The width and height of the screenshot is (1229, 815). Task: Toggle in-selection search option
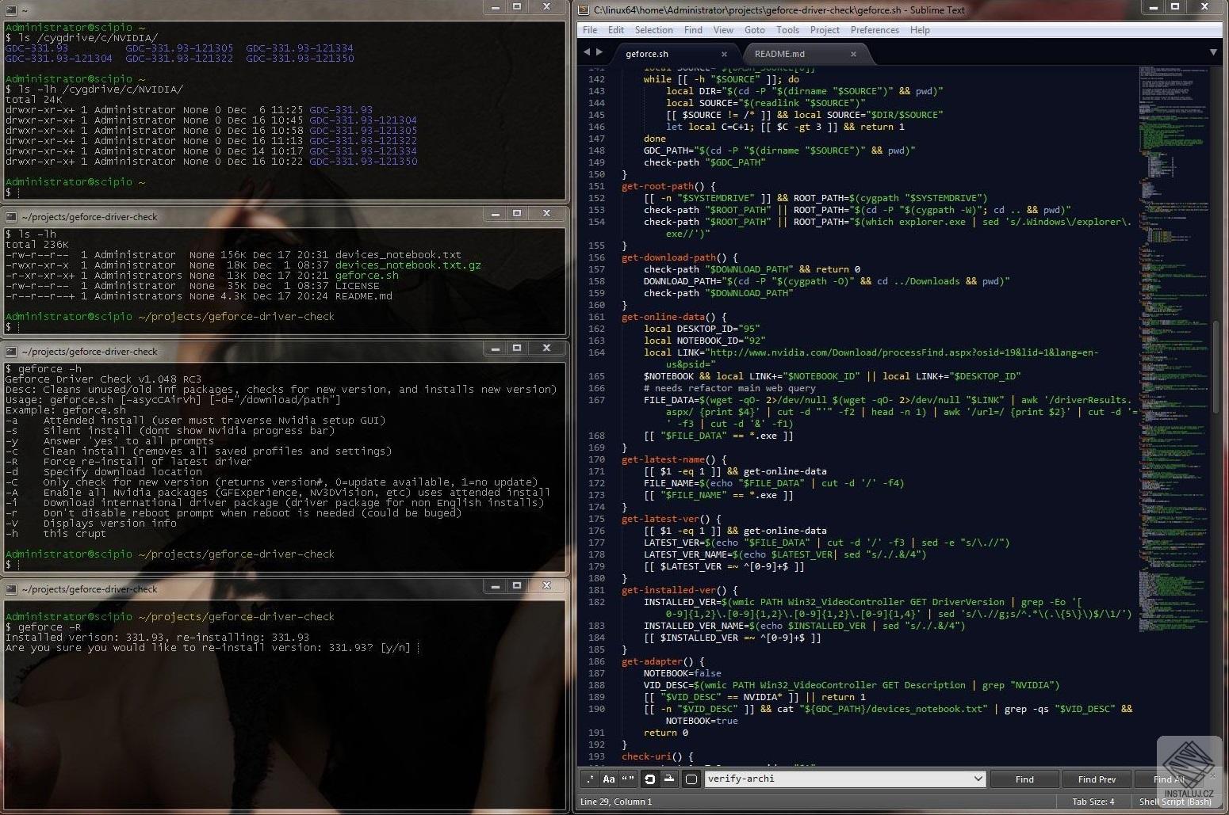click(669, 779)
